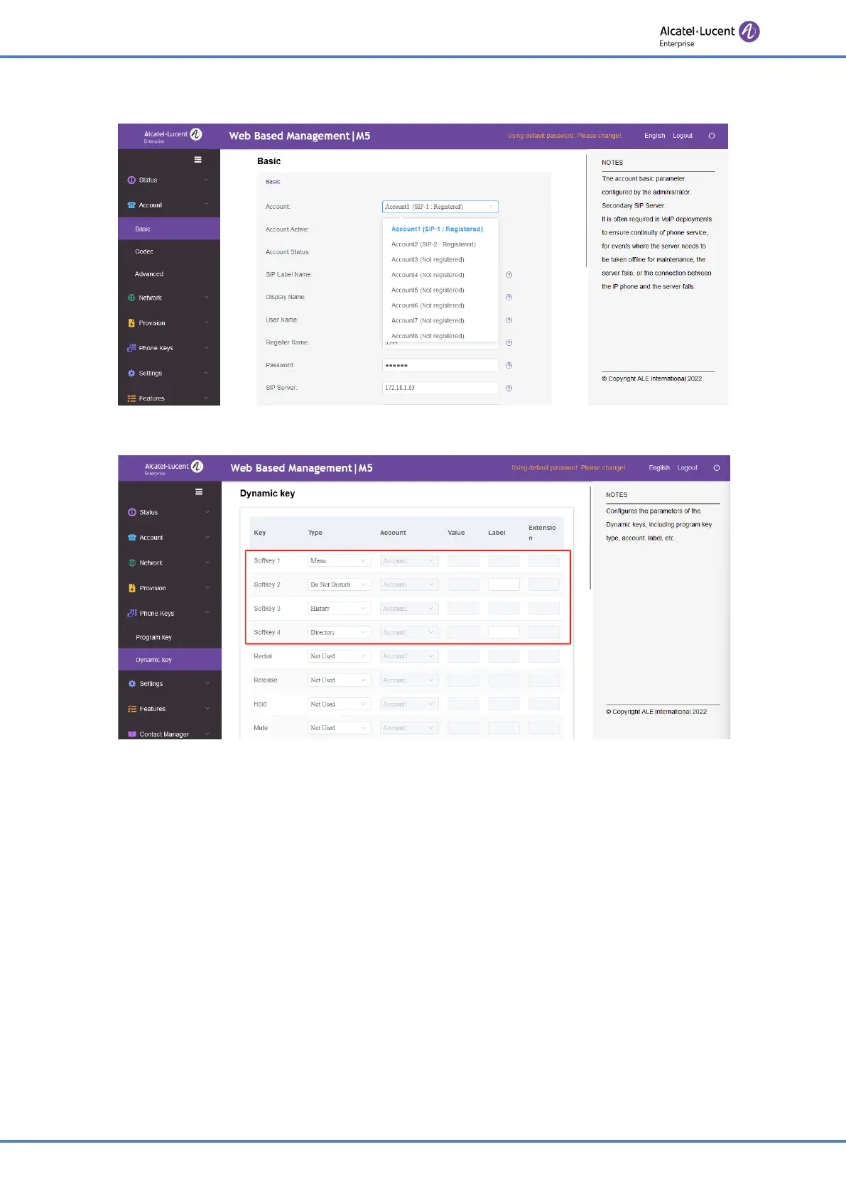Open the Account dropdown showing Account1 (SIP-1 : Registered)
This screenshot has height=1196, width=846.
(x=440, y=207)
